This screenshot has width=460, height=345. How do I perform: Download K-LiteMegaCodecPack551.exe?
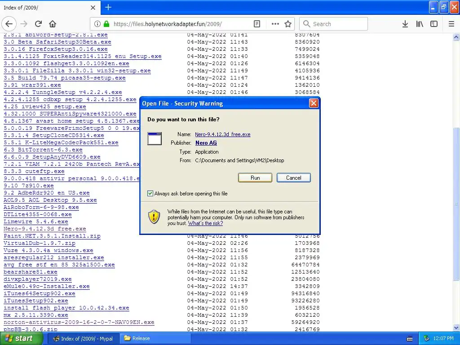pyautogui.click(x=61, y=142)
